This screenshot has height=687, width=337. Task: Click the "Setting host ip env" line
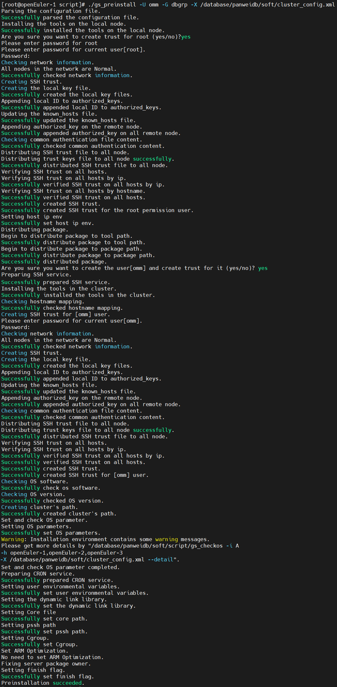(35, 216)
